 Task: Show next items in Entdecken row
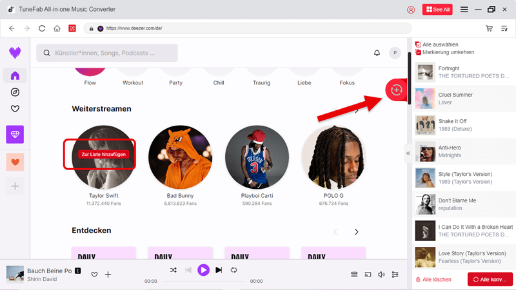click(x=357, y=232)
